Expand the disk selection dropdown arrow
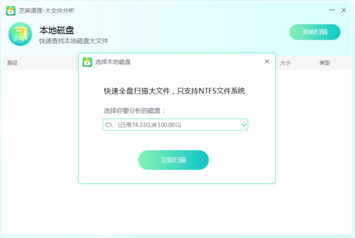The image size is (355, 238). tap(243, 124)
